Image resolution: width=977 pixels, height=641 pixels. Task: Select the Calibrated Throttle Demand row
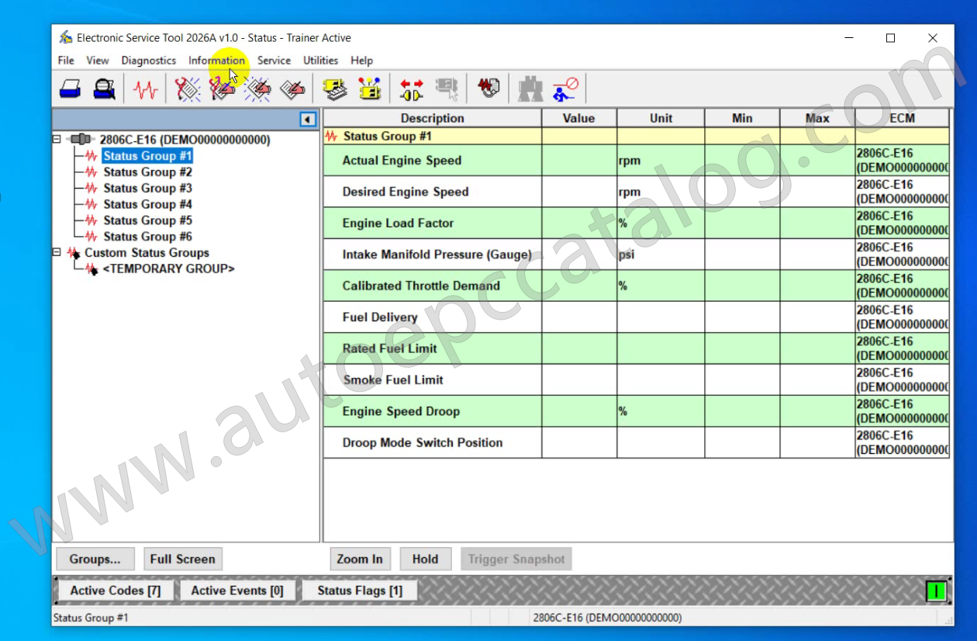pyautogui.click(x=636, y=286)
